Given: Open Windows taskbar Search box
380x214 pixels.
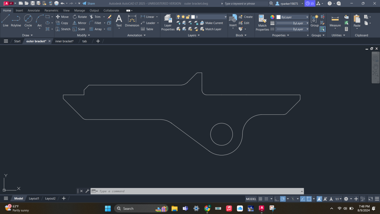Looking at the screenshot, I should [x=141, y=208].
